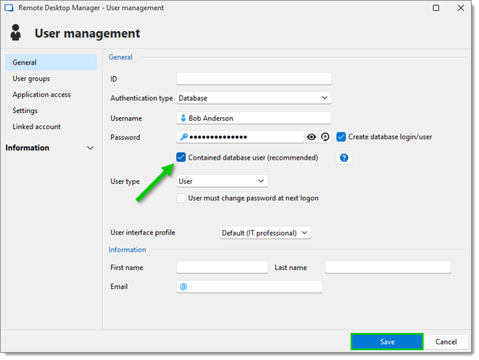Enable User must change password at next logon
This screenshot has height=360, width=479.
click(x=181, y=198)
